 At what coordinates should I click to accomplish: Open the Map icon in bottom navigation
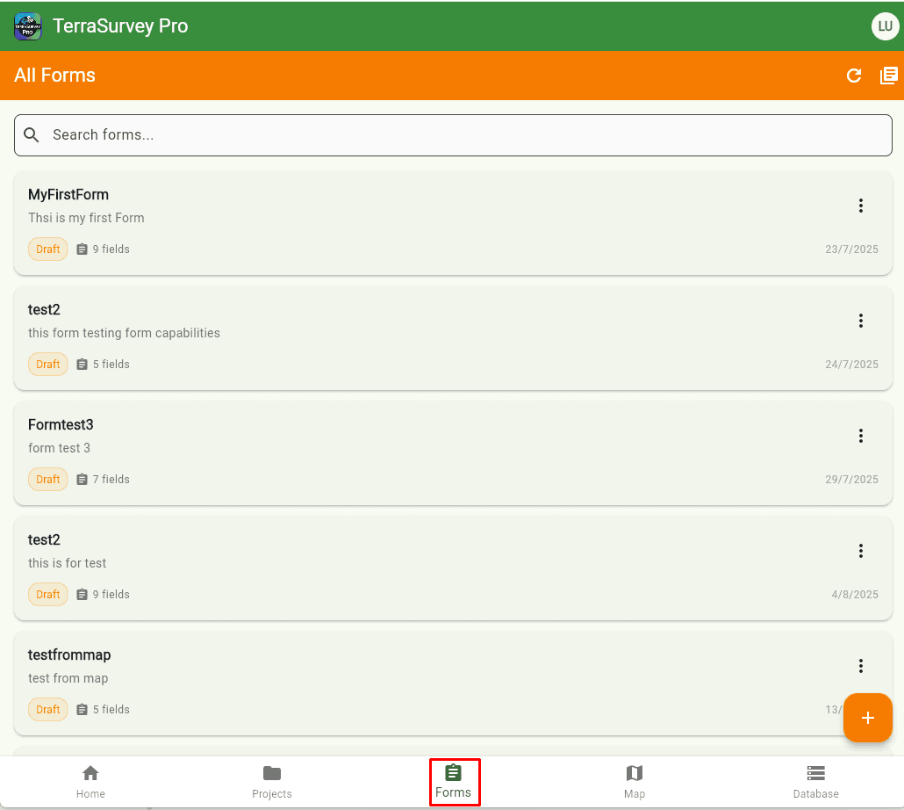[634, 773]
